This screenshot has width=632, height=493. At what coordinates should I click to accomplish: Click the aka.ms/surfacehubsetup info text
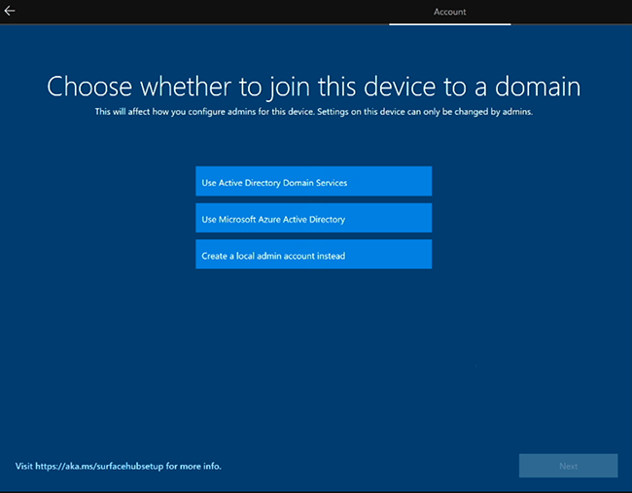click(x=119, y=466)
